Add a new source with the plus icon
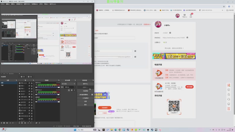The height and width of the screenshot is (132, 235). 19,123
